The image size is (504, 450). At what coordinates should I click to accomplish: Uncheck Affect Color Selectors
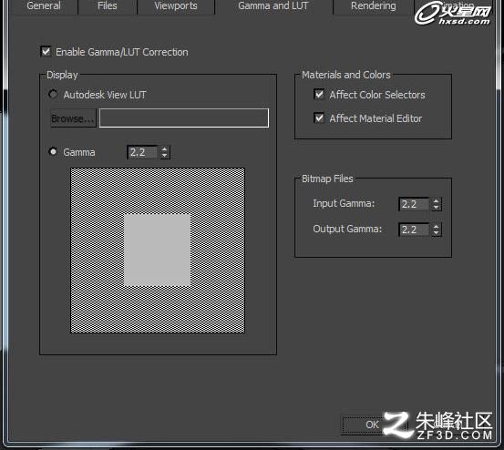[319, 94]
